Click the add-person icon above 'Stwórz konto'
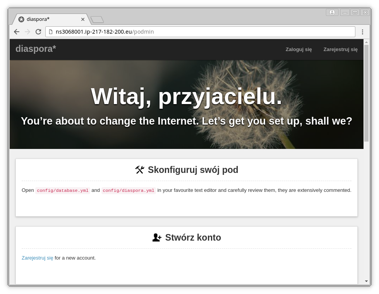Viewport: 379px width, 294px height. [x=156, y=237]
